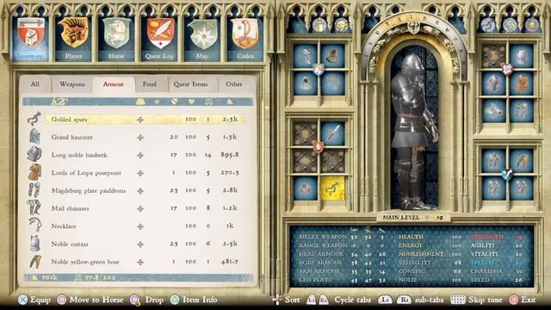This screenshot has width=551, height=310.
Task: Click the body armour group heart badge
Action: click(507, 69)
